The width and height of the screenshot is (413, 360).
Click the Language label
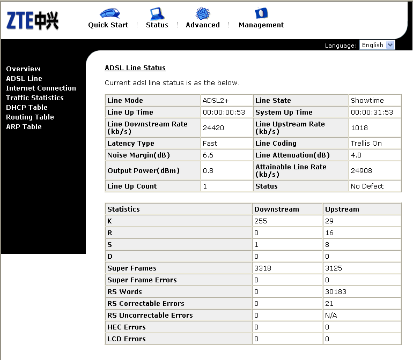(341, 46)
